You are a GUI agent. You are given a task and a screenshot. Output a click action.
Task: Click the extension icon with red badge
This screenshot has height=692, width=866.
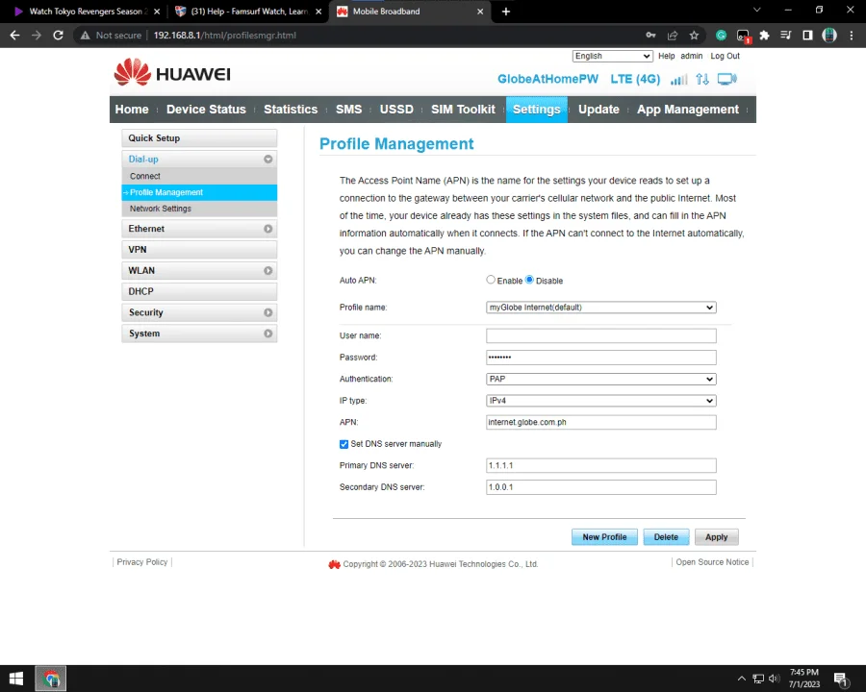pos(743,36)
